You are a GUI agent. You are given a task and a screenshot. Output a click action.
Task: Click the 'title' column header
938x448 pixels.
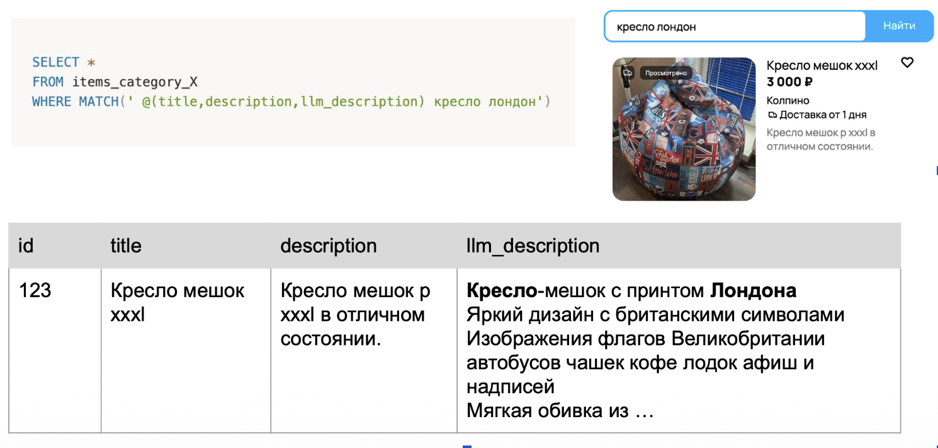coord(125,245)
